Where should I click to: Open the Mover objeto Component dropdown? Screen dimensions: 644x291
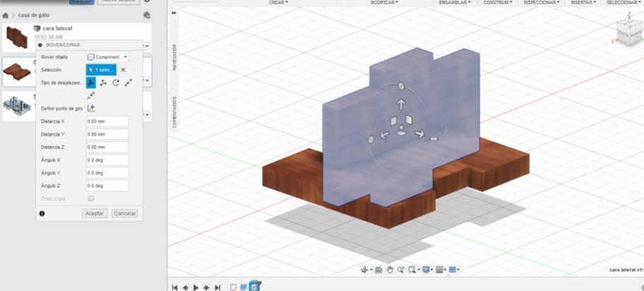[x=107, y=57]
